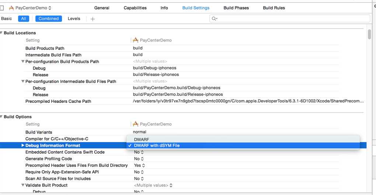Open the PayCenterDemo target selector arrows
The height and width of the screenshot is (195, 376).
coord(50,8)
